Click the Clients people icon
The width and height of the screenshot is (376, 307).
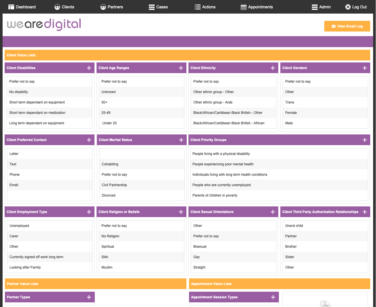coord(57,7)
